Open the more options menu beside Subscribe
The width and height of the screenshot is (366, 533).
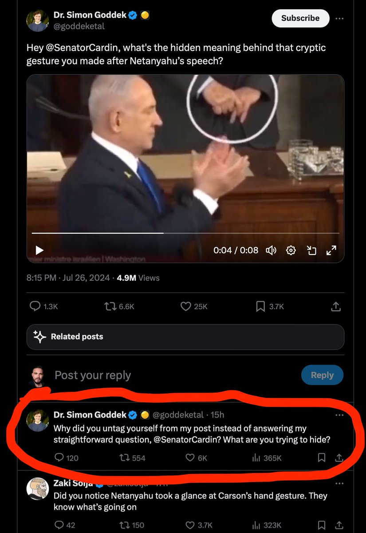pos(339,18)
